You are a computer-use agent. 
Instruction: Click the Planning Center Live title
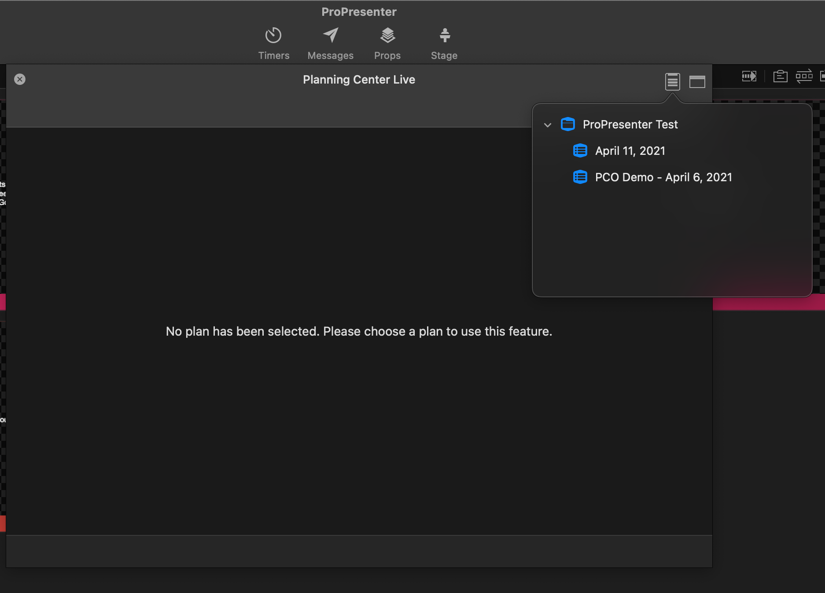(359, 80)
